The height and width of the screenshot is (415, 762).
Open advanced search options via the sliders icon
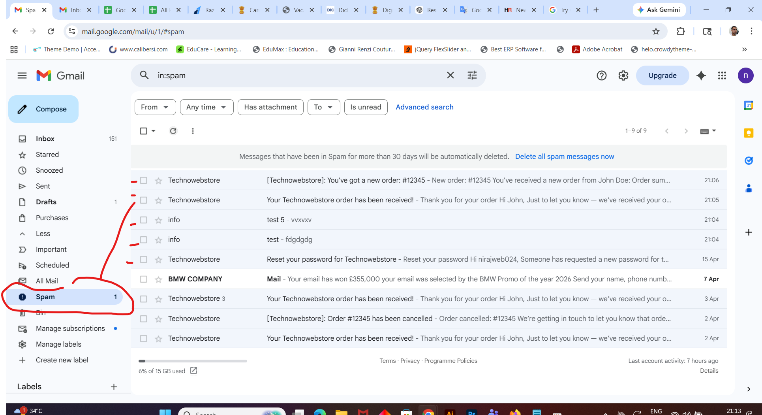click(x=472, y=75)
